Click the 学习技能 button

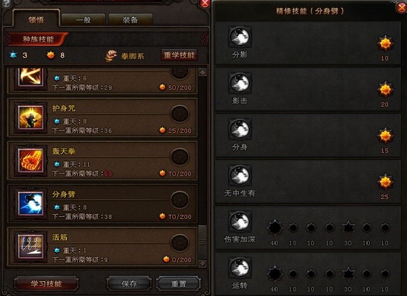tap(46, 284)
